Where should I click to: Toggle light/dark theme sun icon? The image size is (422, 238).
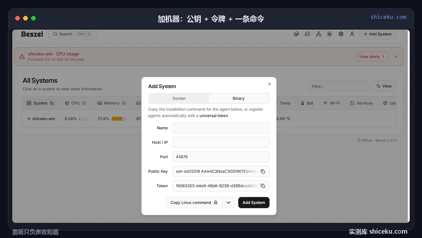point(330,34)
